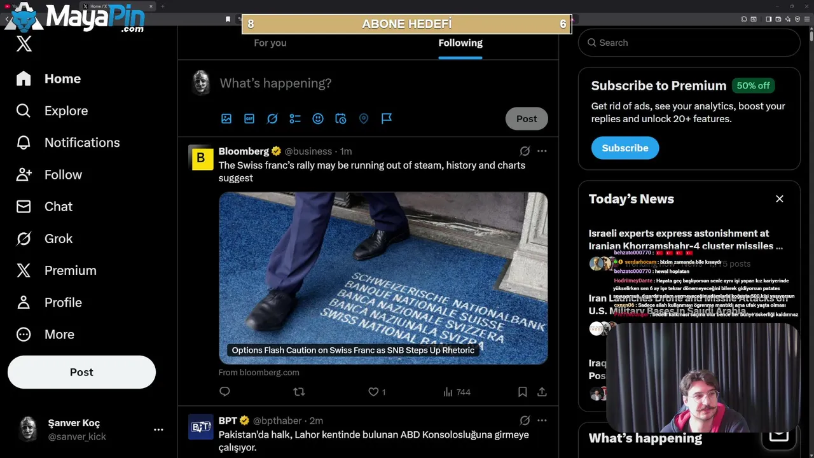Click the Grok icon on Bloomberg post
Screen dimensions: 814x458
point(525,151)
